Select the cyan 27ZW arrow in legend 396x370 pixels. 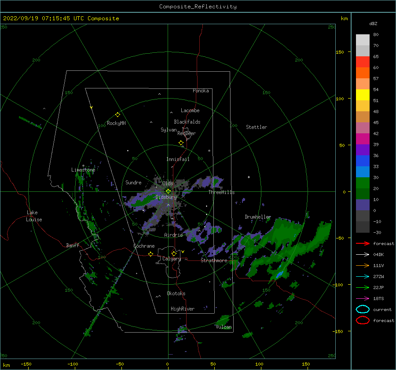(x=363, y=277)
